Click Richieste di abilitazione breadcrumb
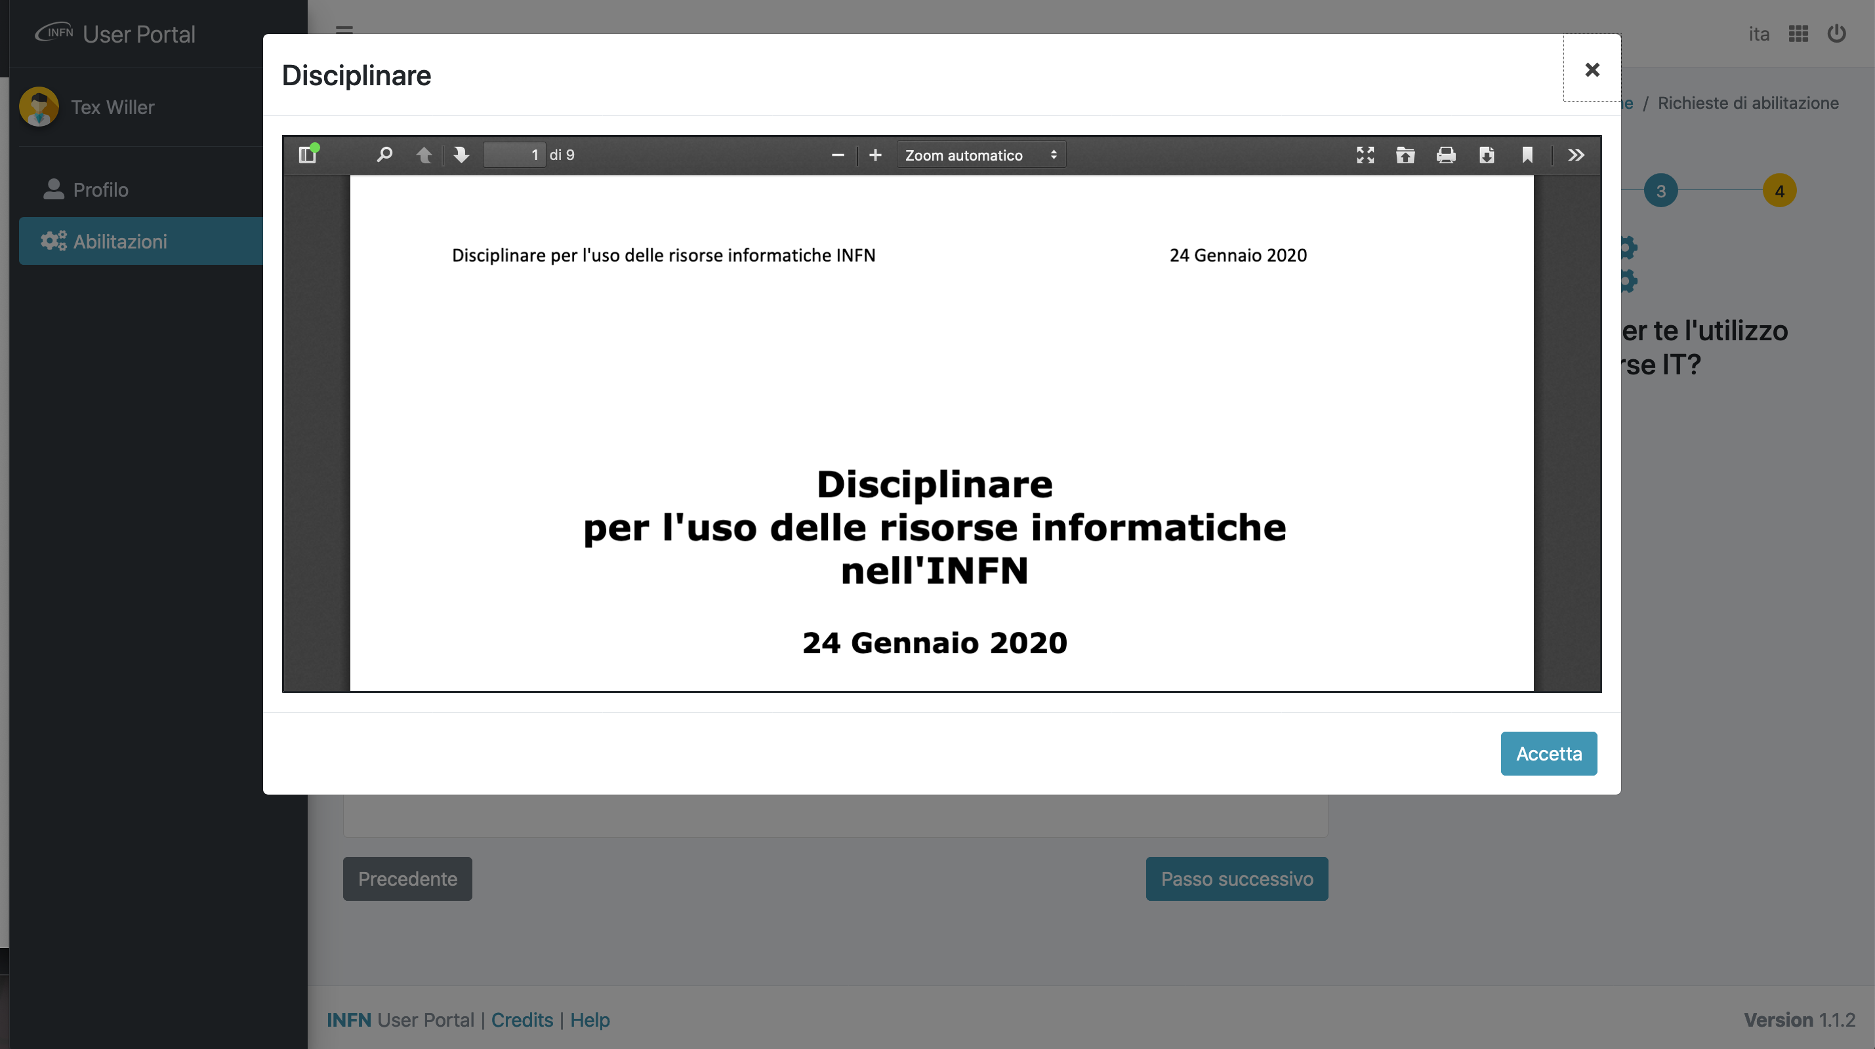 pyautogui.click(x=1748, y=102)
